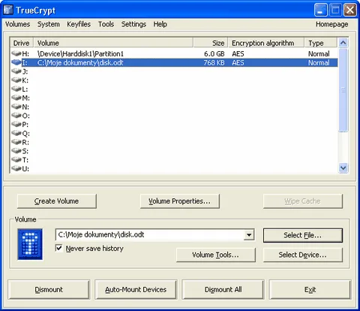Image resolution: width=360 pixels, height=311 pixels.
Task: Open the Settings menu
Action: click(x=133, y=24)
